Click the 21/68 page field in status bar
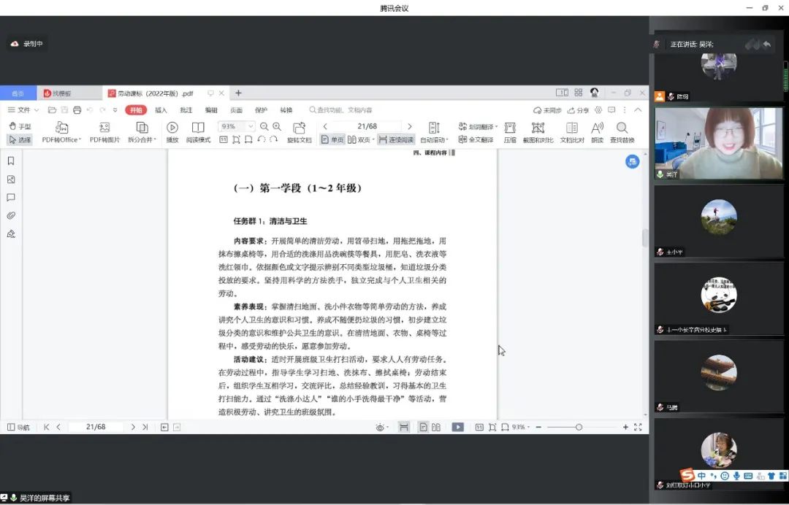The width and height of the screenshot is (789, 505). [x=96, y=427]
